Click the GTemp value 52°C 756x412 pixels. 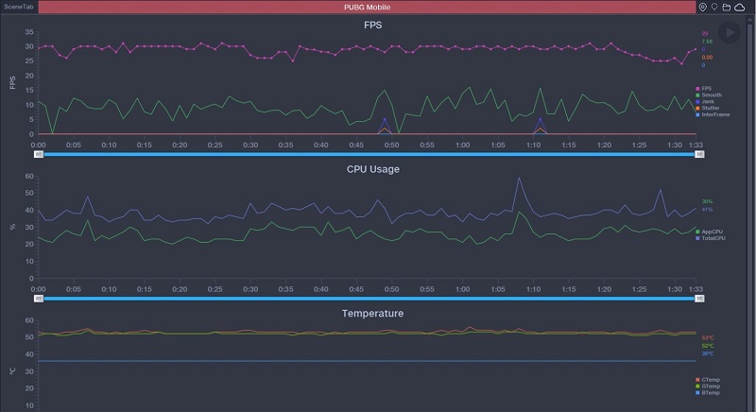pyautogui.click(x=707, y=346)
